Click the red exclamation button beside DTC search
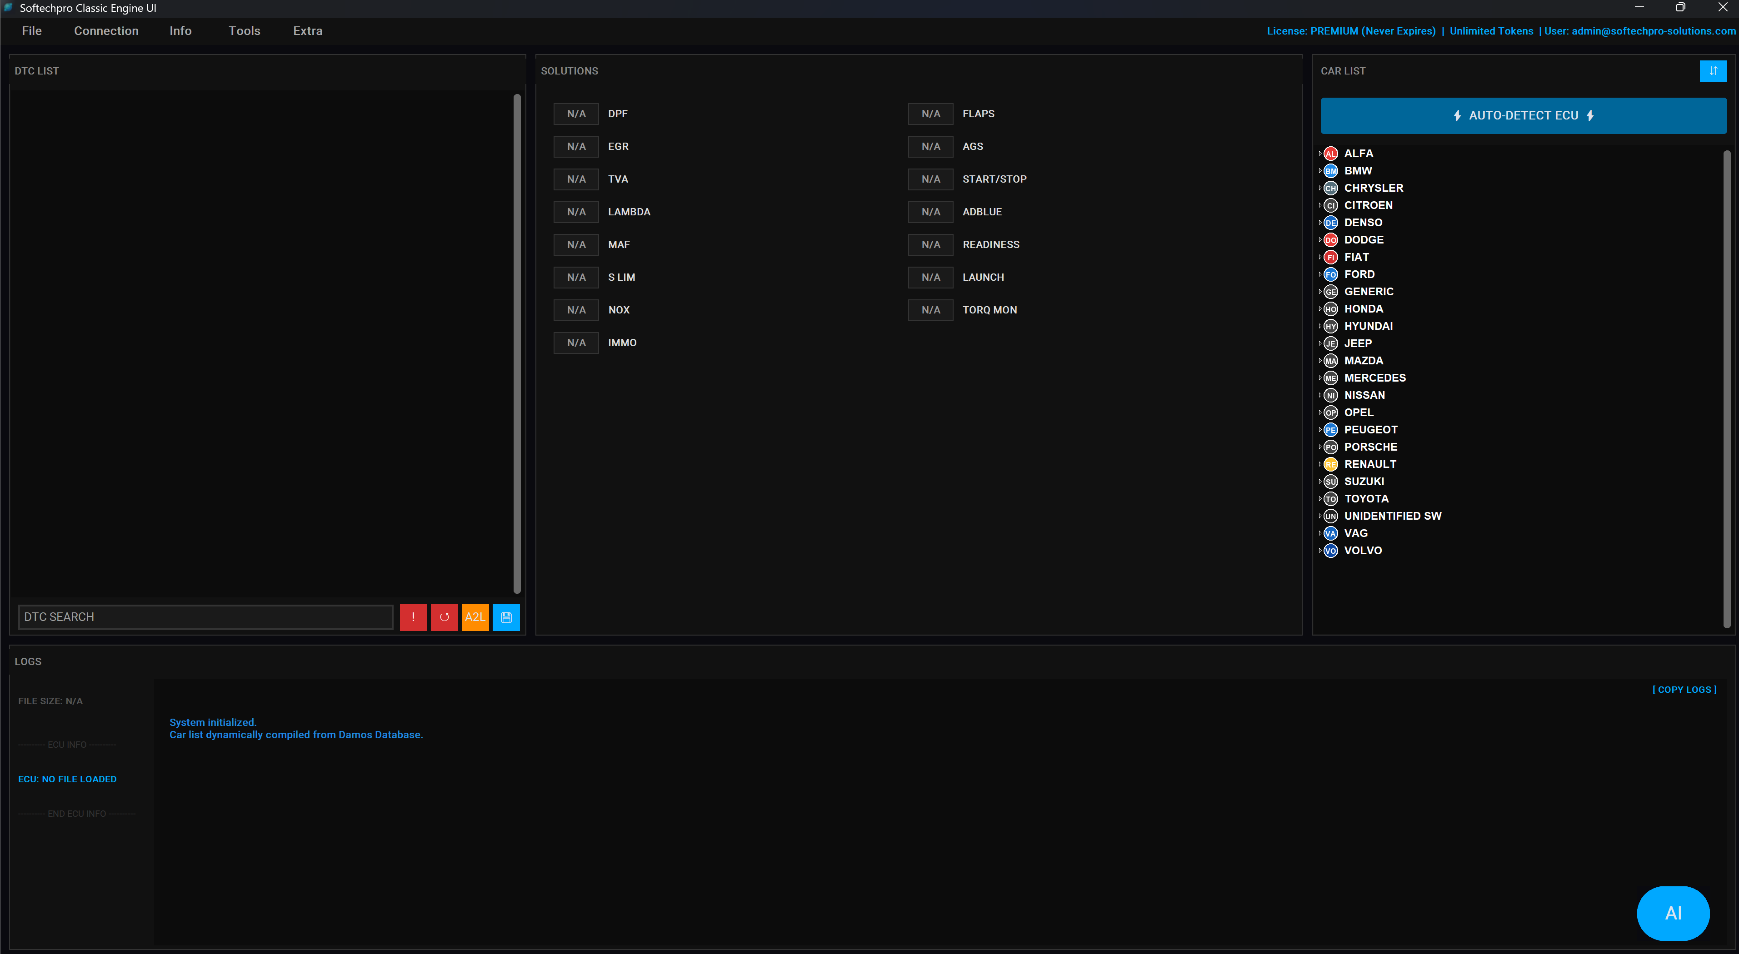The image size is (1739, 954). [x=413, y=616]
